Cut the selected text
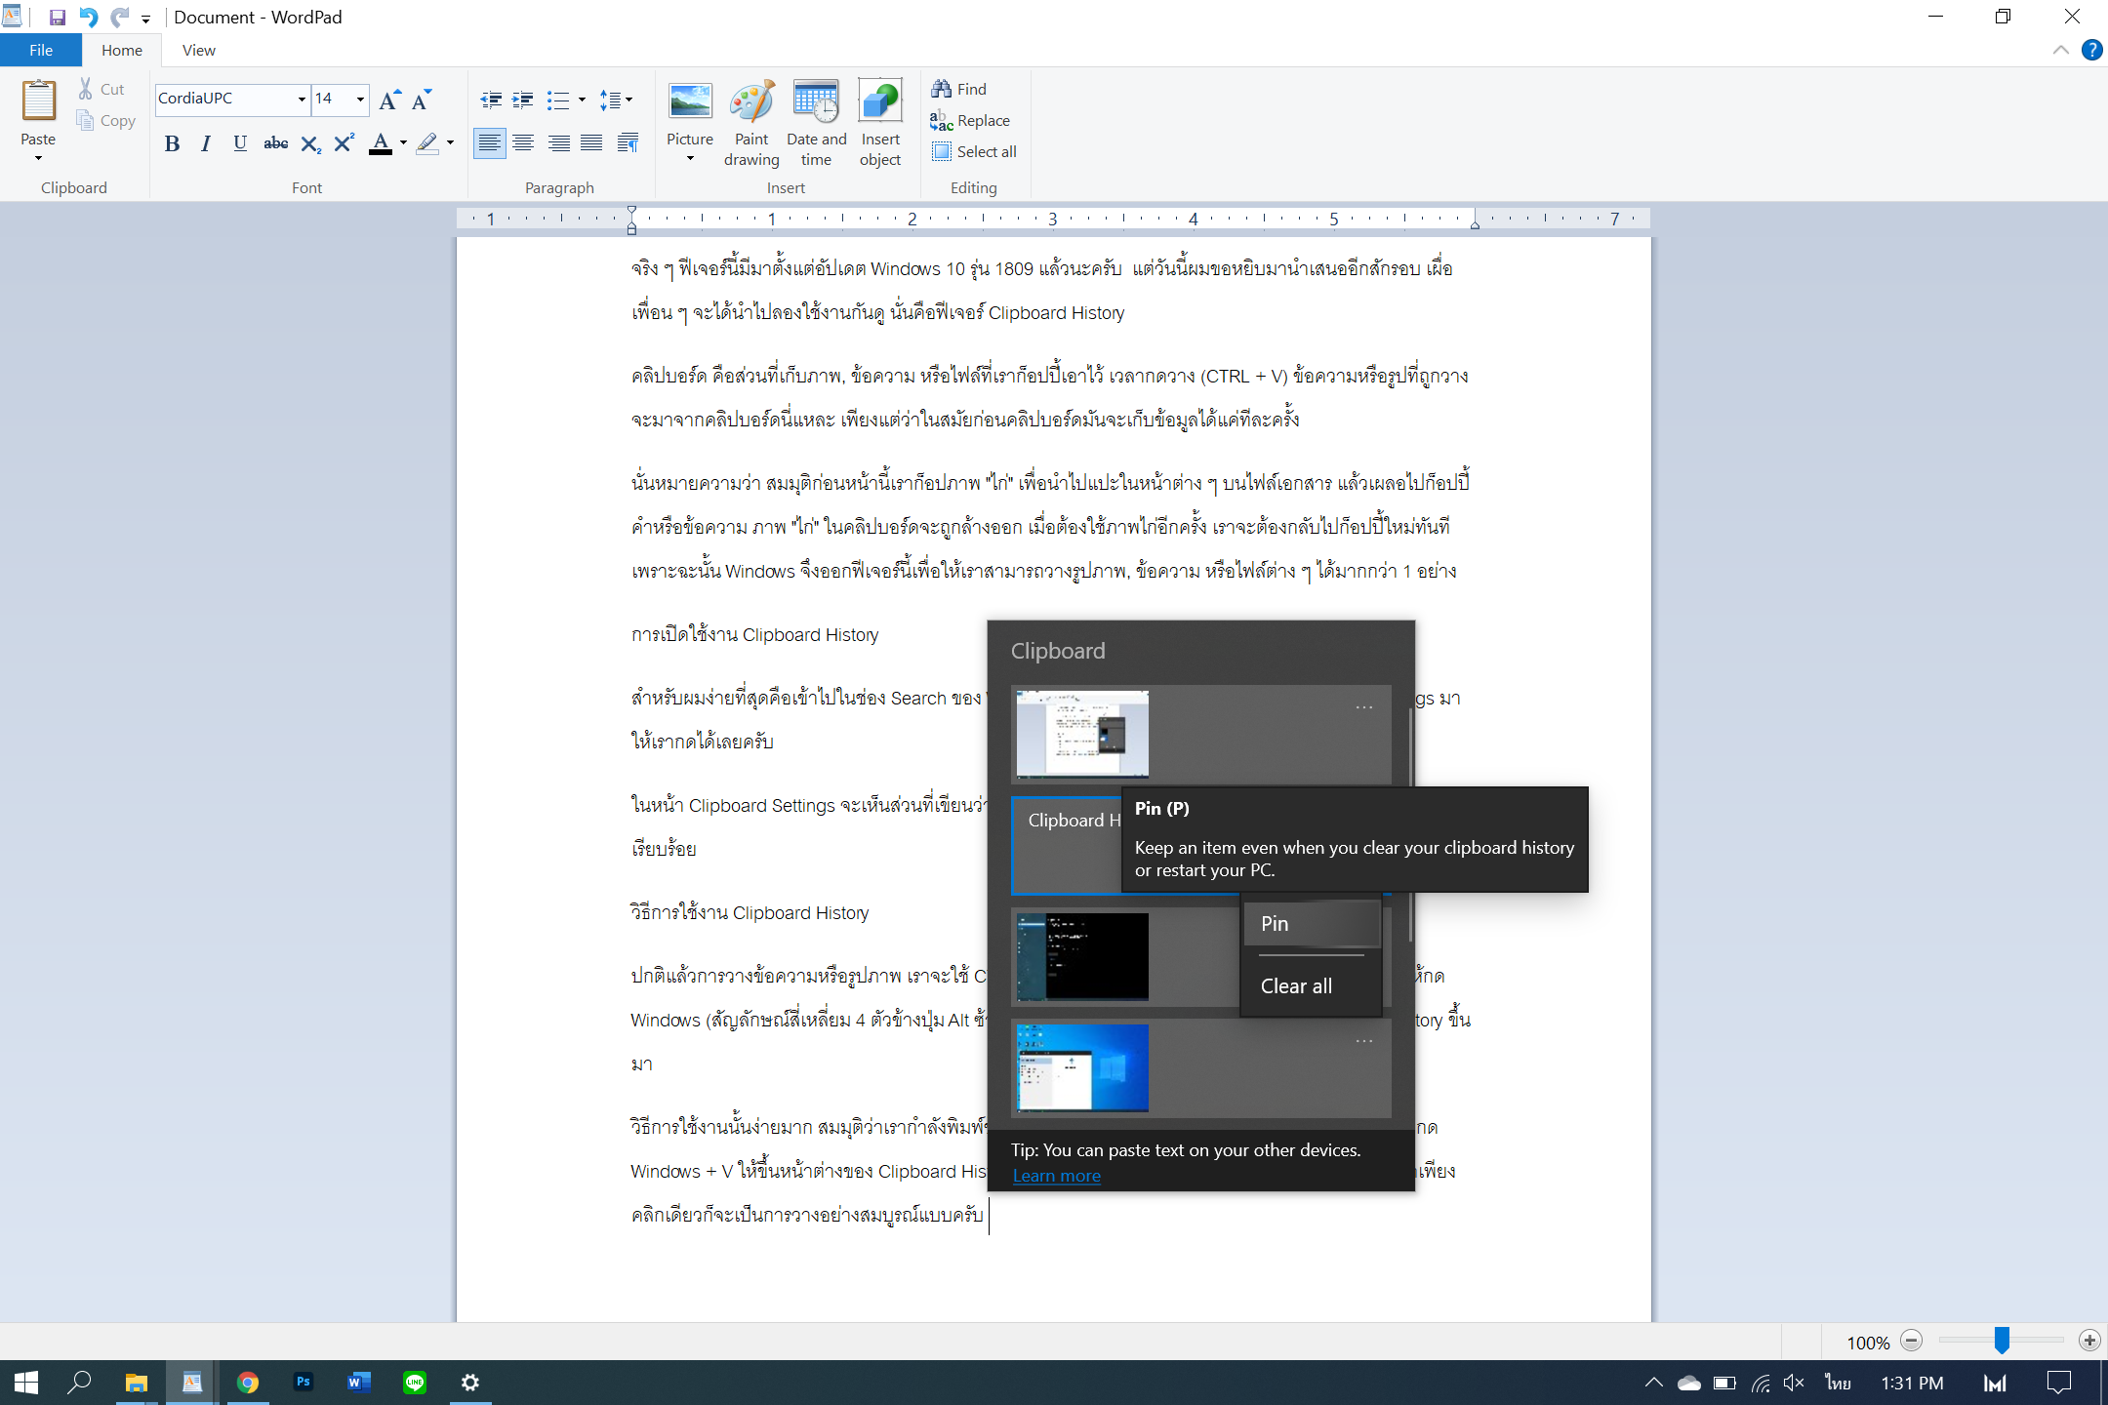Image resolution: width=2108 pixels, height=1405 pixels. click(101, 89)
